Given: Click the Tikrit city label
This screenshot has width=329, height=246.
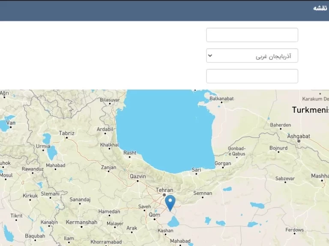Looking at the screenshot, I should coord(17,216).
